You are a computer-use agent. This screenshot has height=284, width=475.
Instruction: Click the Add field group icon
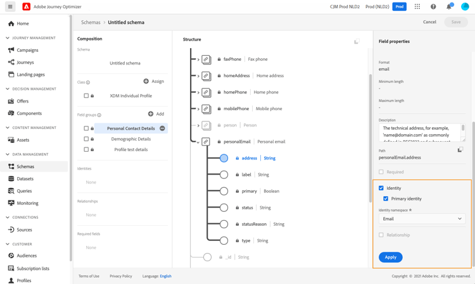151,114
